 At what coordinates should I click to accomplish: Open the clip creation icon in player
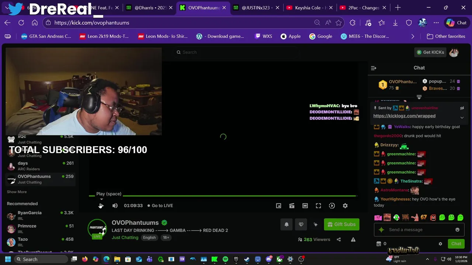pyautogui.click(x=292, y=206)
